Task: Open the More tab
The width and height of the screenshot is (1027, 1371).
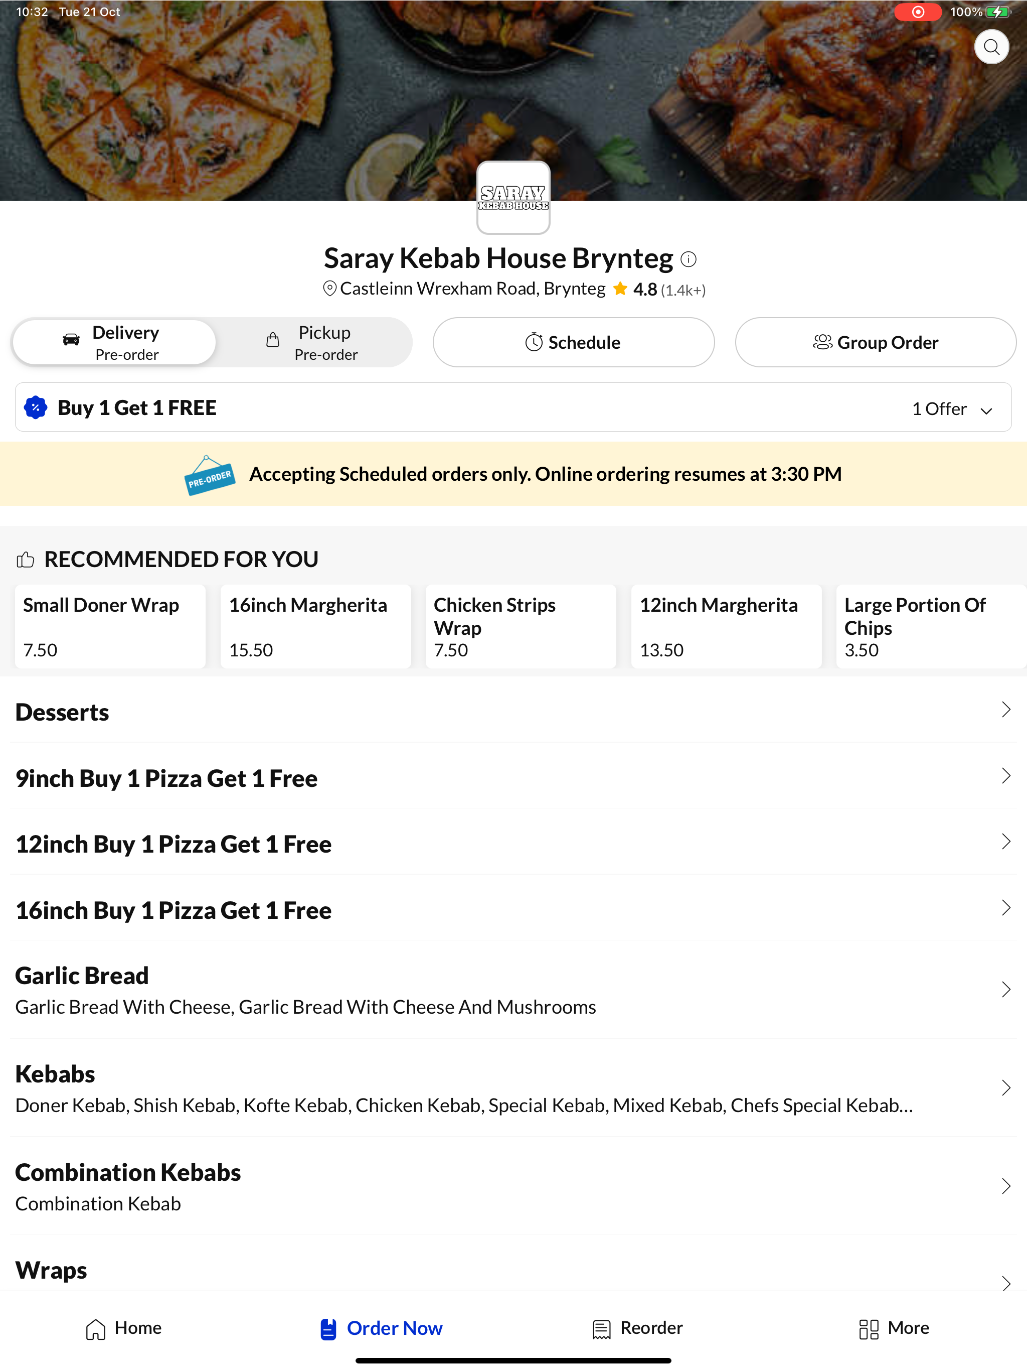Action: 894,1328
